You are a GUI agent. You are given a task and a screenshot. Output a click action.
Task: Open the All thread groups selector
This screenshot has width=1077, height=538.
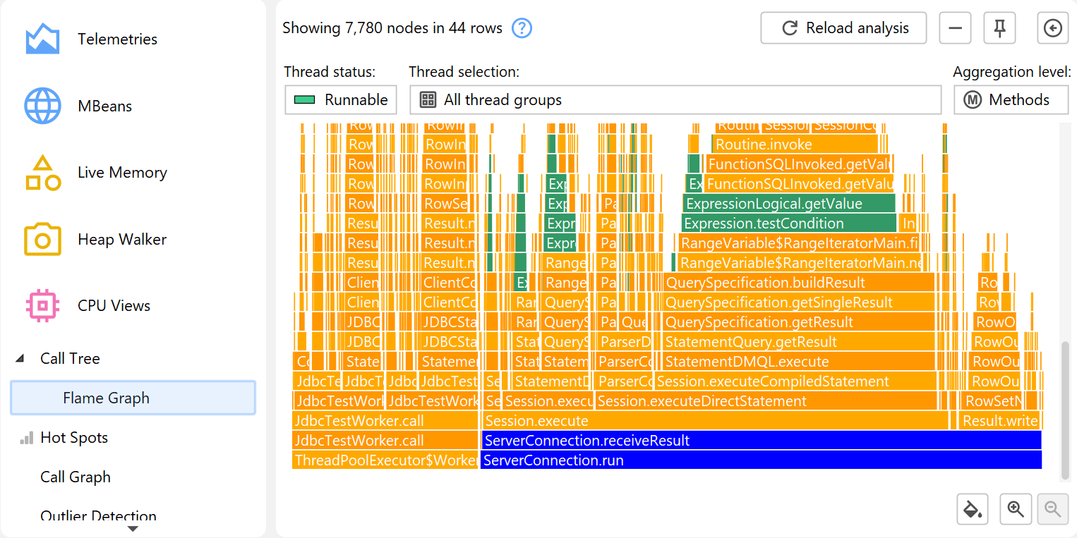[x=675, y=100]
